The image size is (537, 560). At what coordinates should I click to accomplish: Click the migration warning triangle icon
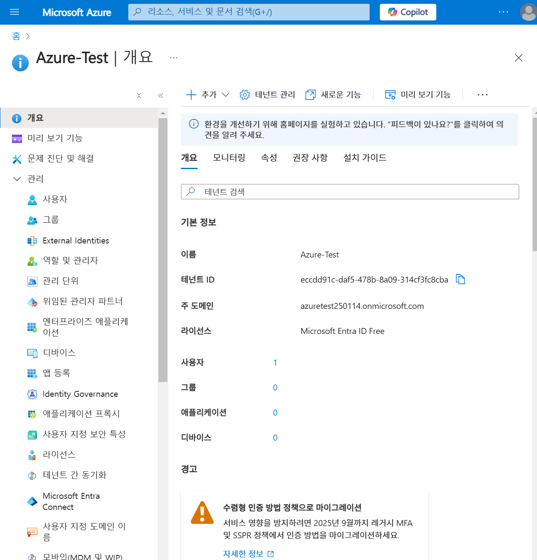pyautogui.click(x=202, y=512)
